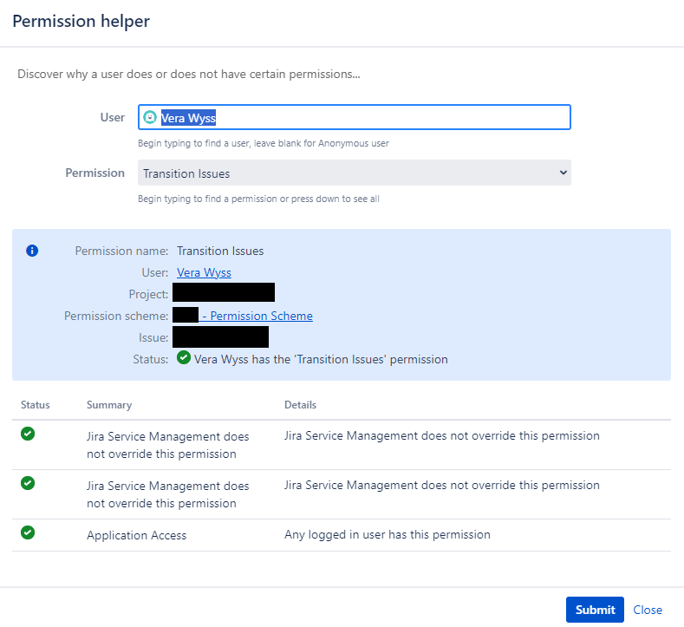Submit the permission helper form
Screen dimensions: 684x627
click(x=595, y=610)
